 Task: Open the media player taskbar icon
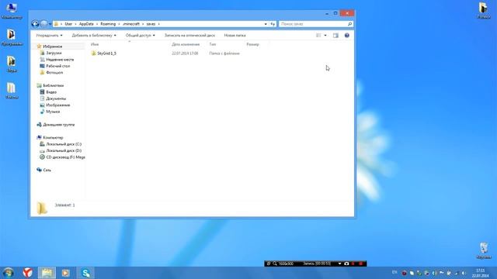tap(65, 273)
